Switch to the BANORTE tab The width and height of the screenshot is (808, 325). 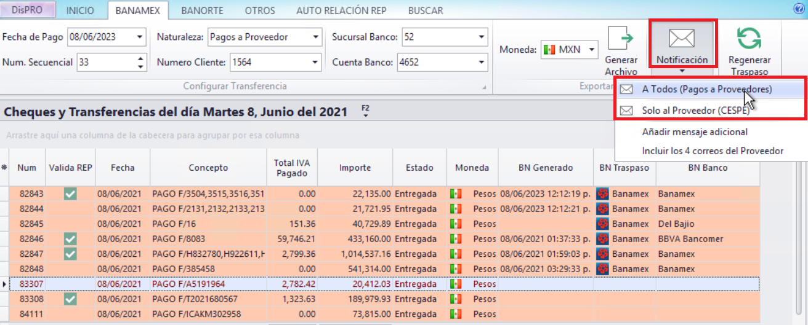pyautogui.click(x=203, y=11)
